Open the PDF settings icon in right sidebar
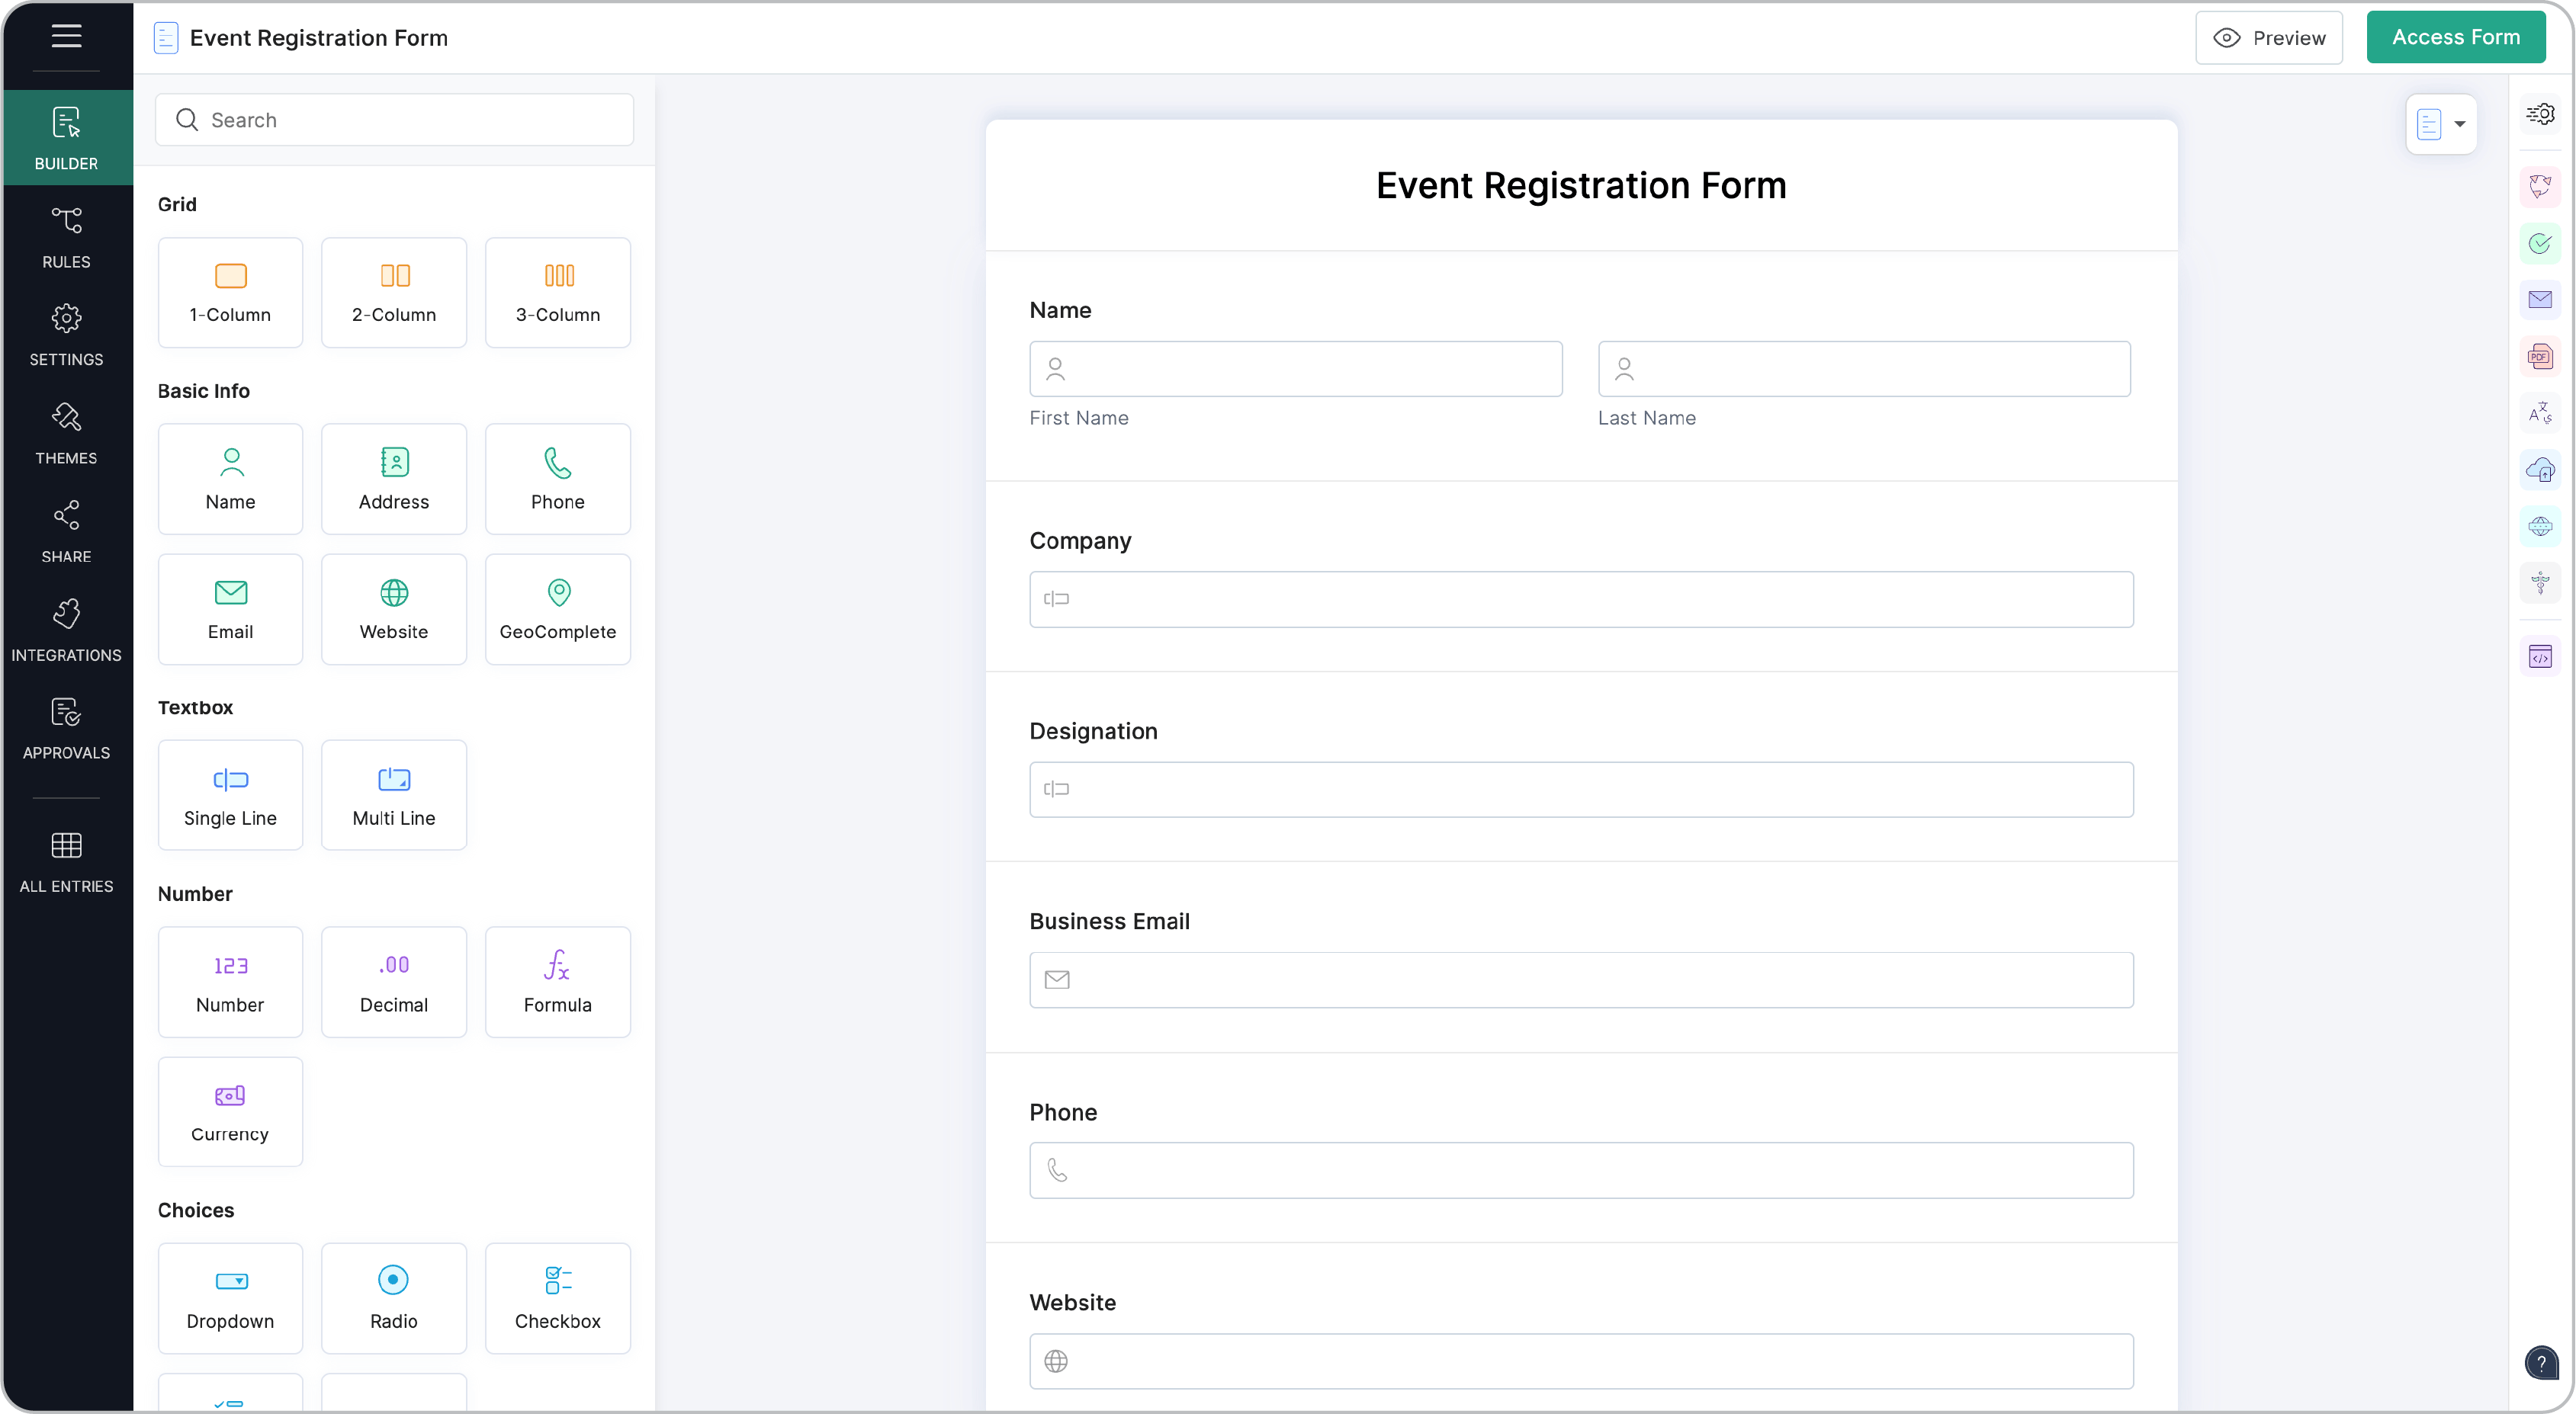2576x1414 pixels. tap(2541, 356)
